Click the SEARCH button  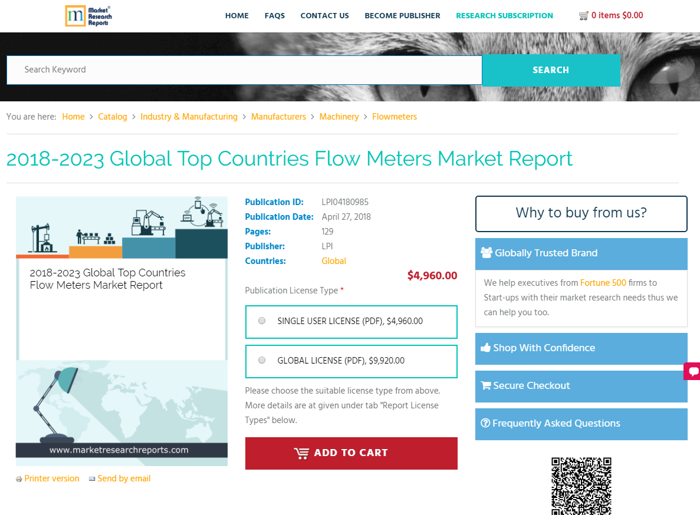point(550,70)
